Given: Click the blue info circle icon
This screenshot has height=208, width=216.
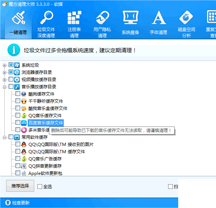Looking at the screenshot, I should 14,50.
